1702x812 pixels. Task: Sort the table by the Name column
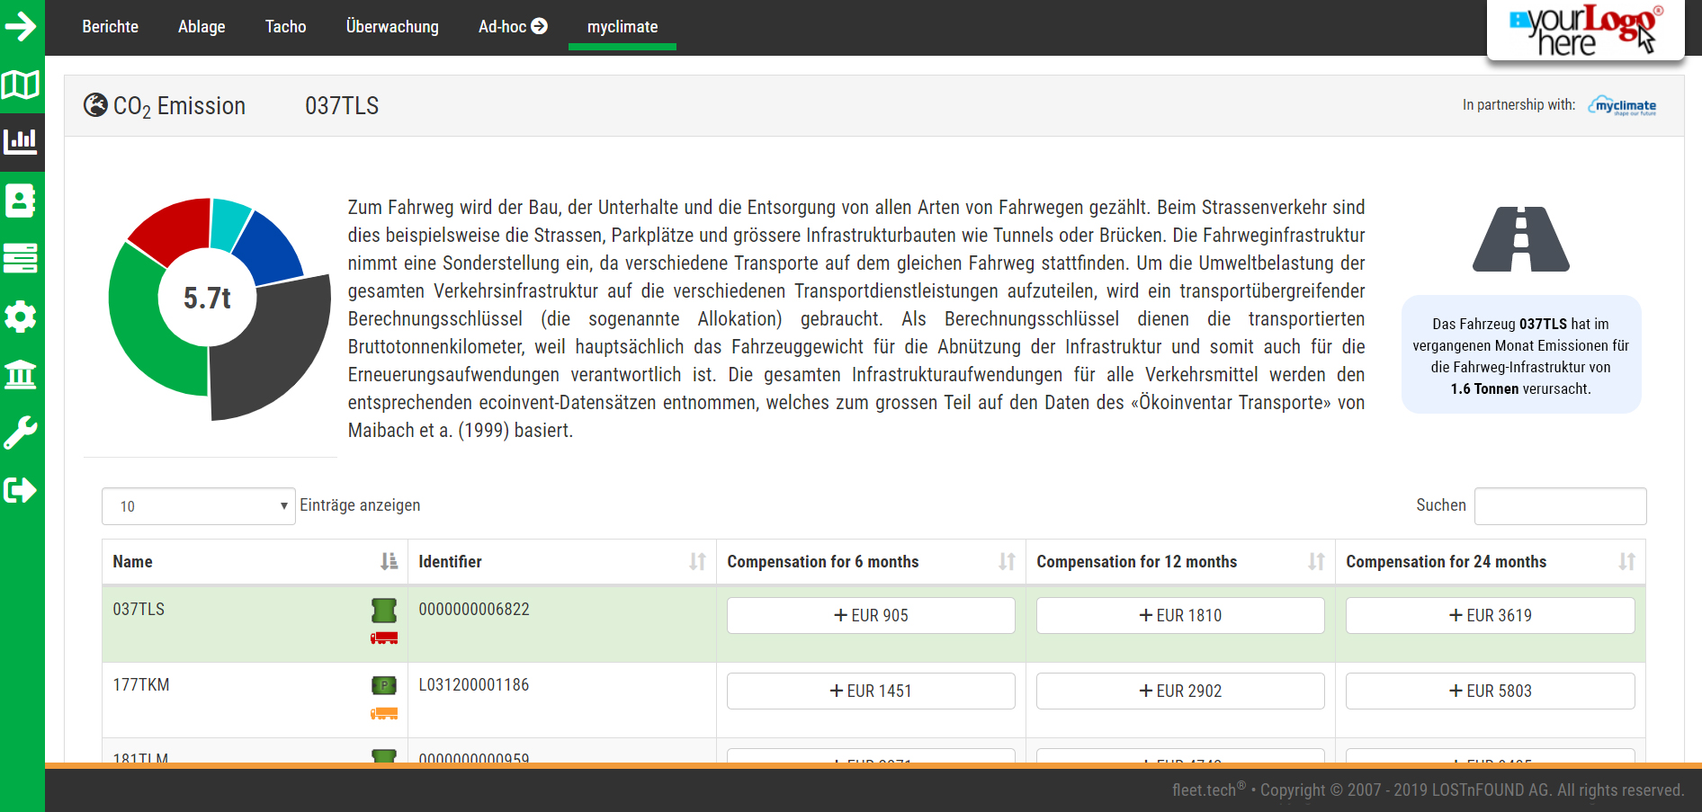click(x=255, y=561)
